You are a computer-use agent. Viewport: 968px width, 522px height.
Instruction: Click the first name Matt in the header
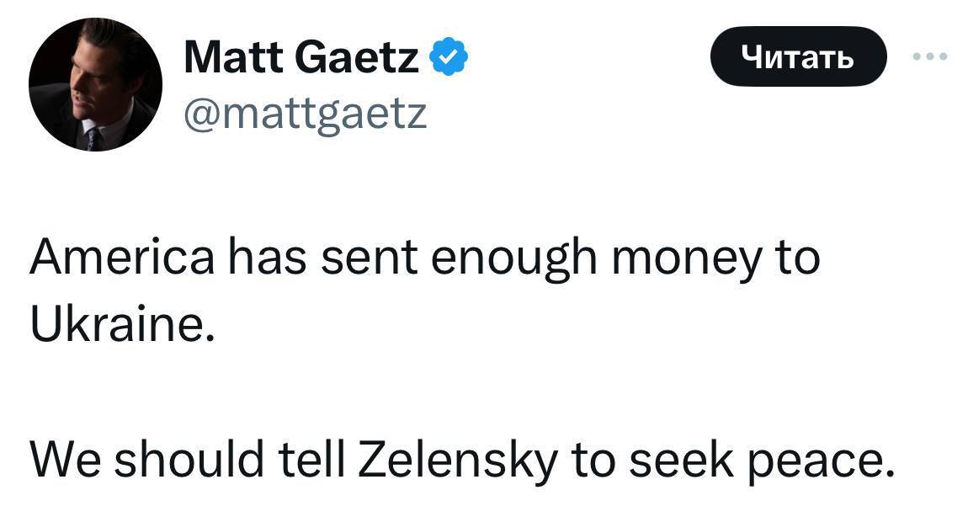pyautogui.click(x=233, y=57)
